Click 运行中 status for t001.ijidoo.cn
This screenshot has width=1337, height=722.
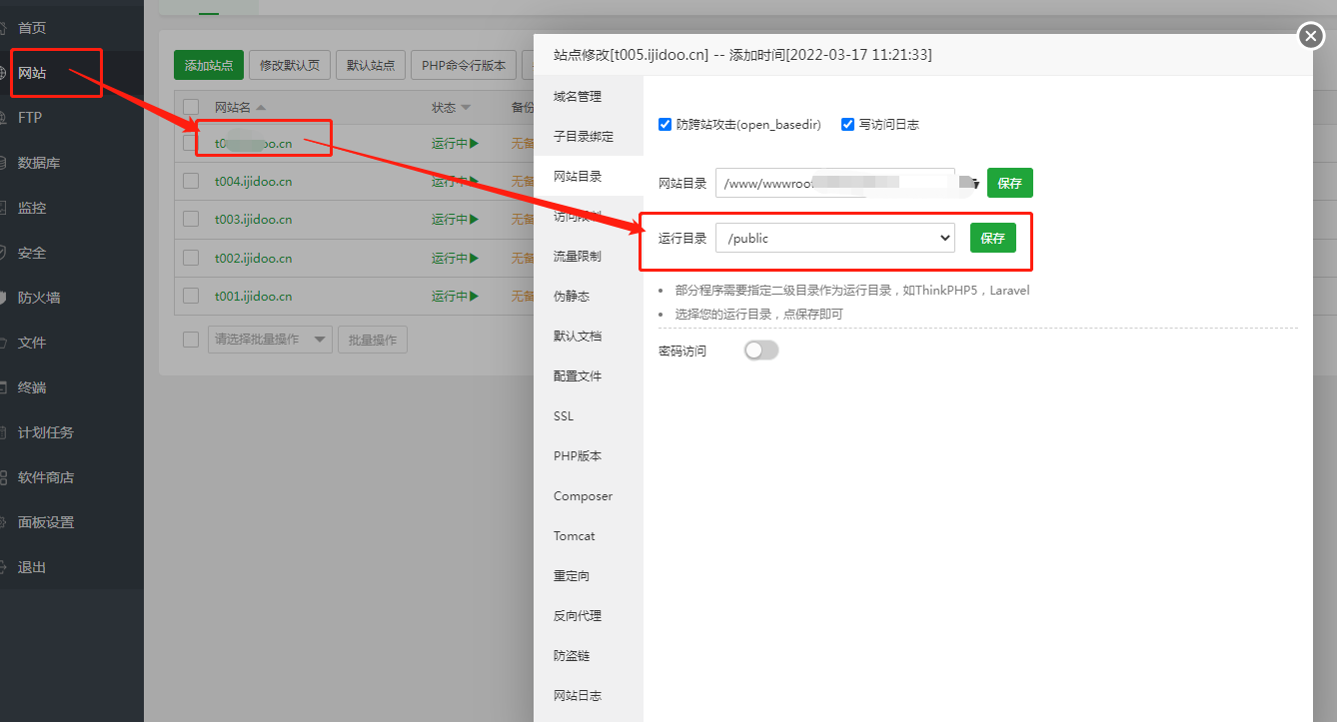[455, 297]
